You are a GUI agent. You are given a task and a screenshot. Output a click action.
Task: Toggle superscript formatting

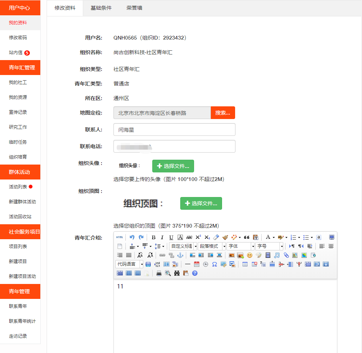(198, 237)
